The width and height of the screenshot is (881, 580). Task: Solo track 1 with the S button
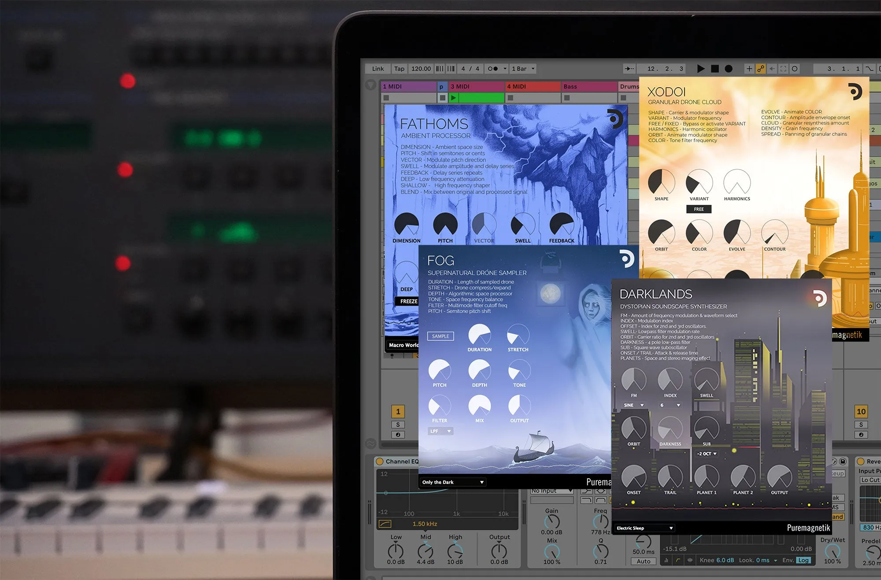398,425
